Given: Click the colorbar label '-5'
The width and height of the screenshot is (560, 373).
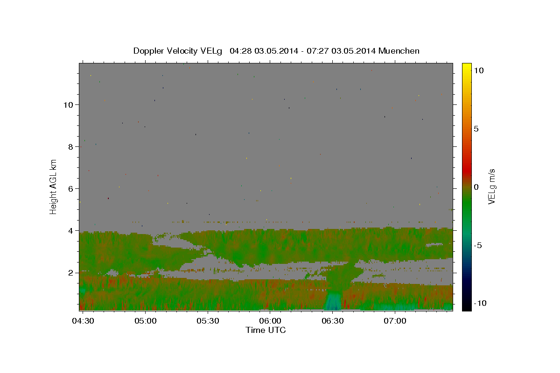Looking at the screenshot, I should click(x=477, y=245).
